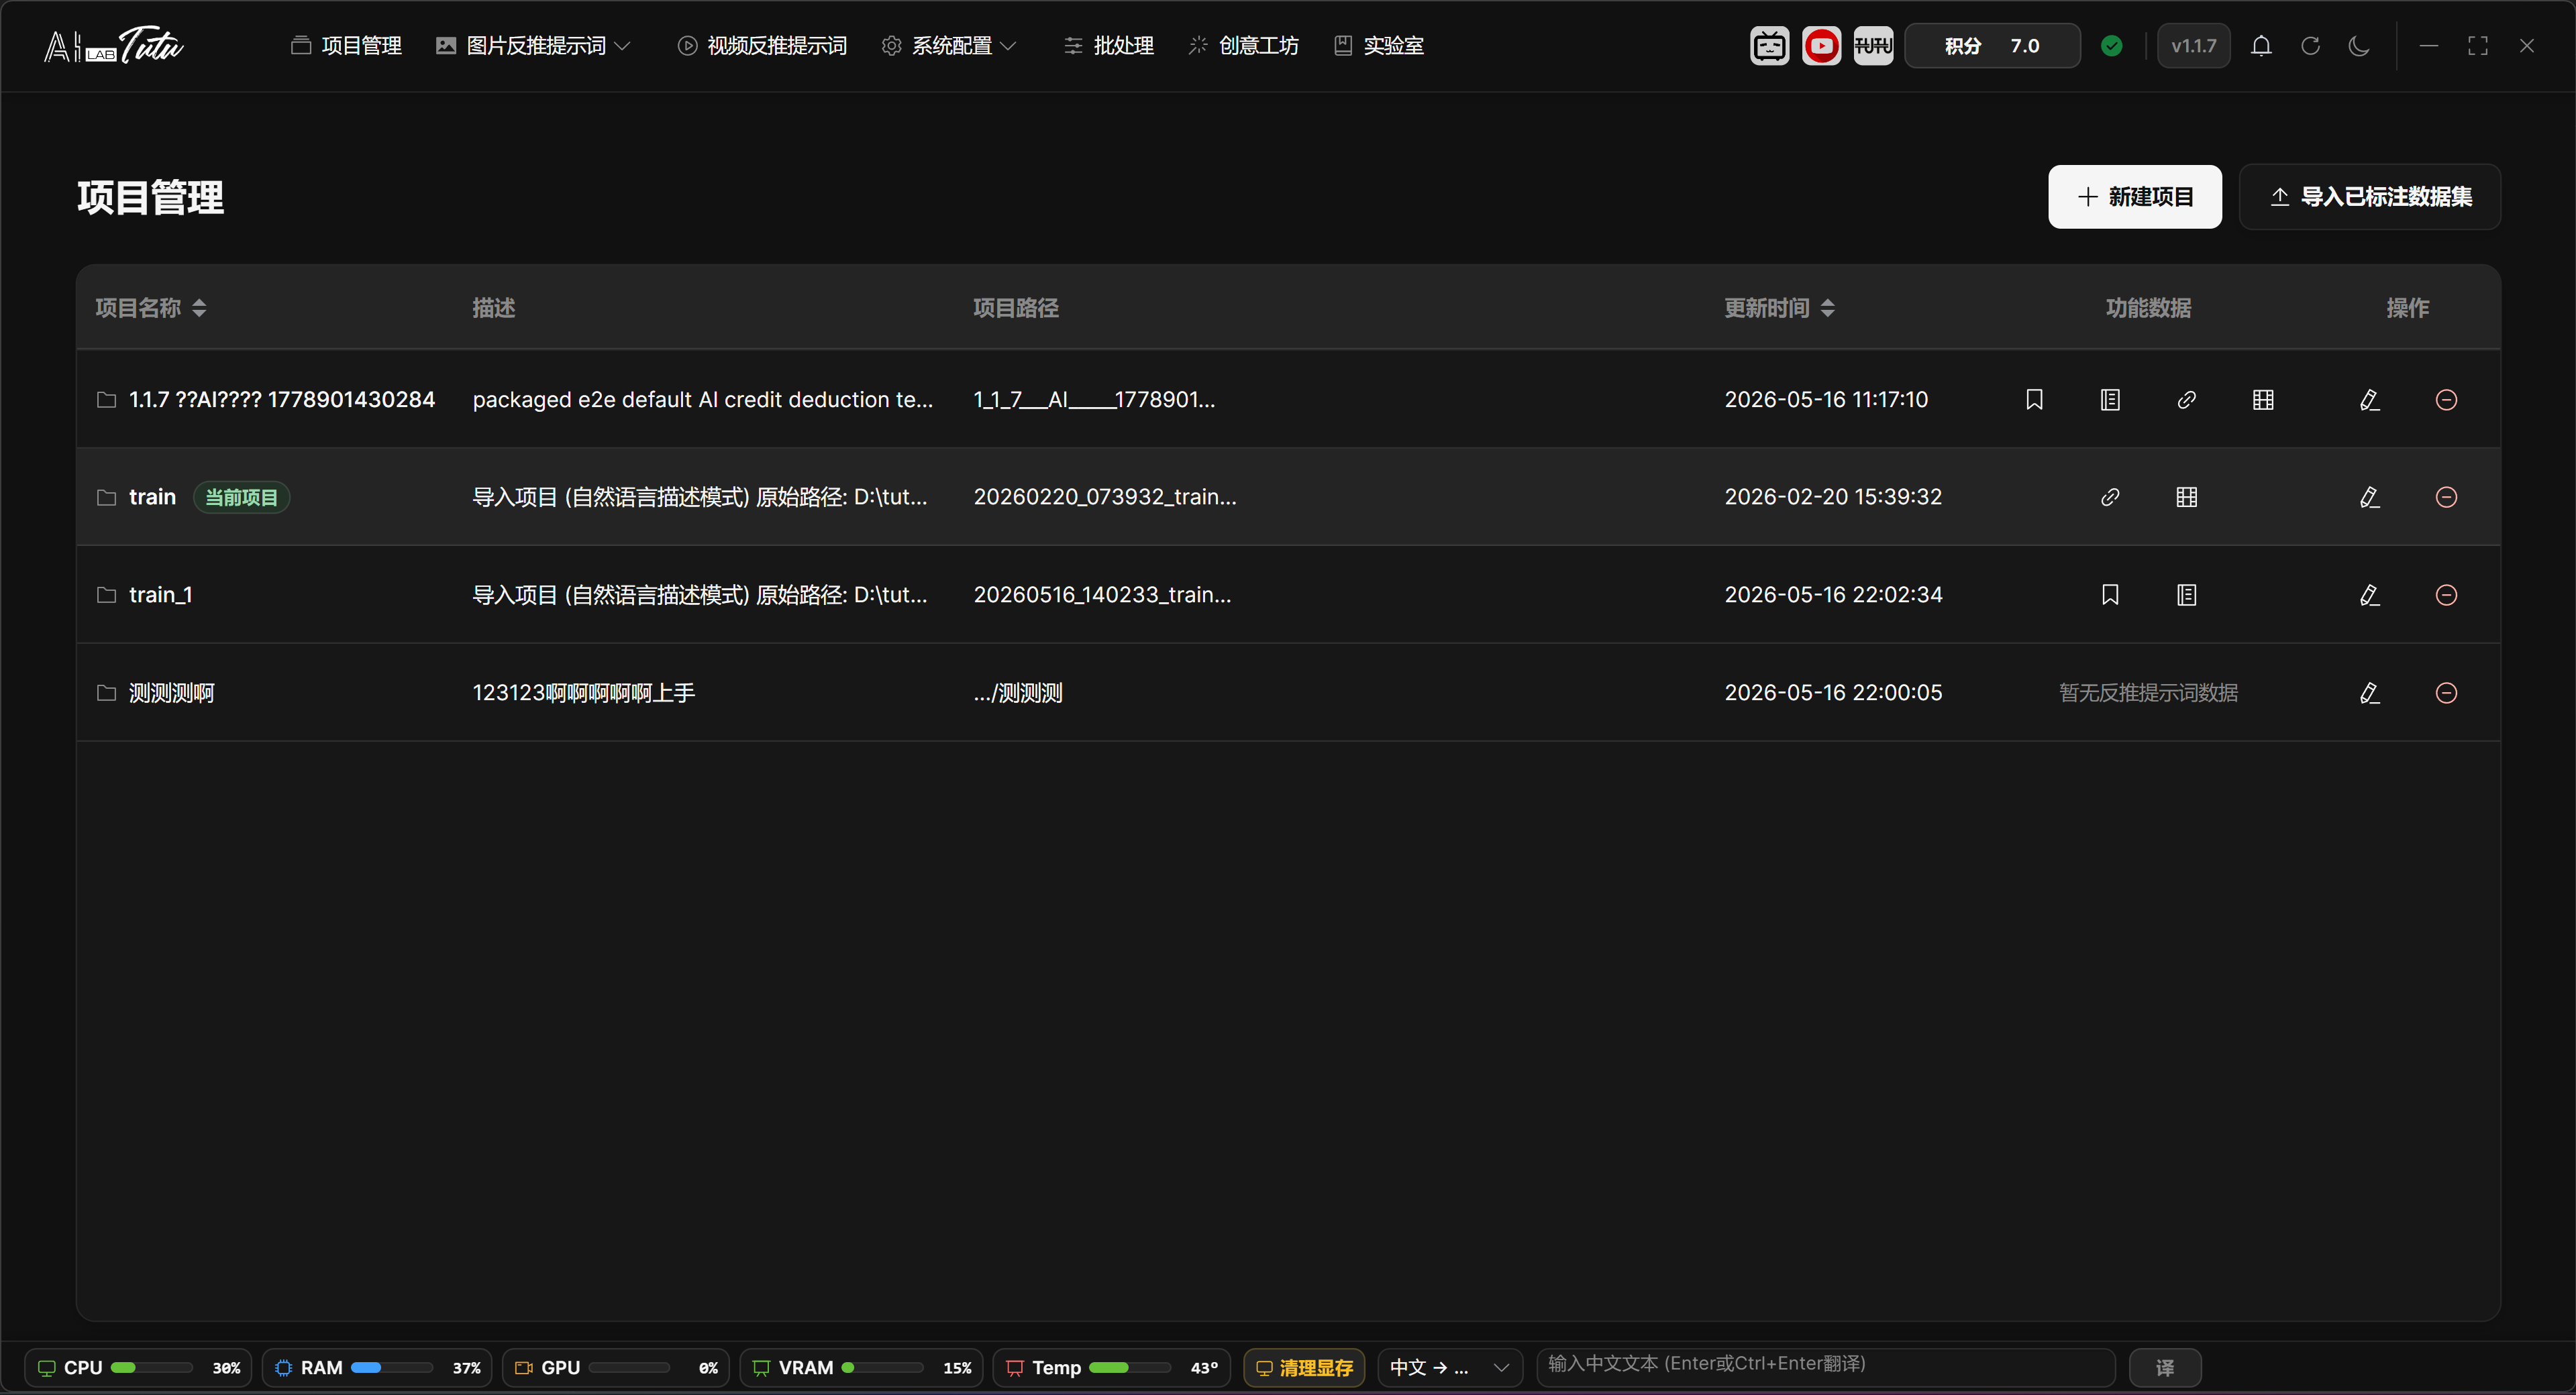
Task: Click '暂无反推提示词数据' text
Action: pos(2148,693)
